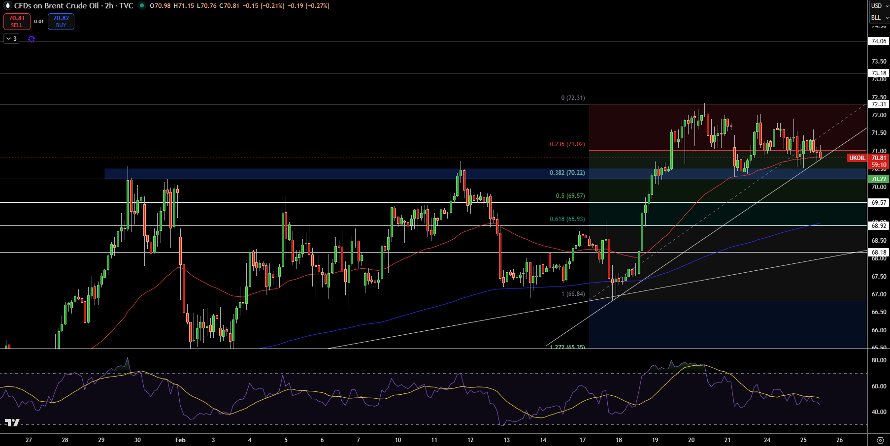Click the Feb date on time axis

180,440
